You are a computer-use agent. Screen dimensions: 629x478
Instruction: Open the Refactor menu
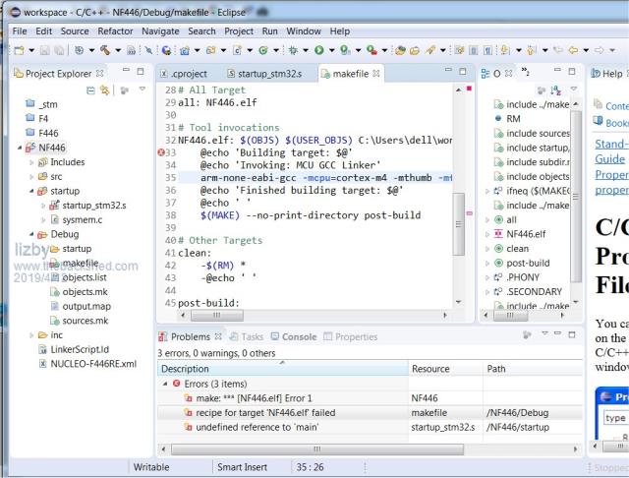114,30
